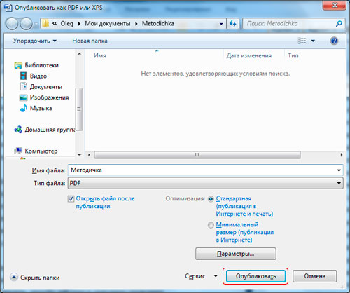Toggle the Открыть файл после публикации checkbox

point(71,199)
